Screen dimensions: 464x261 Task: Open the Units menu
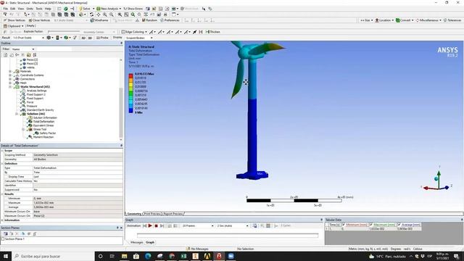(x=30, y=9)
